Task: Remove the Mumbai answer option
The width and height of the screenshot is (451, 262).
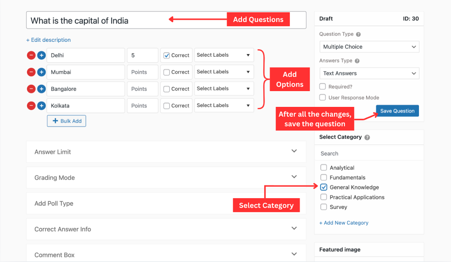Action: (31, 72)
